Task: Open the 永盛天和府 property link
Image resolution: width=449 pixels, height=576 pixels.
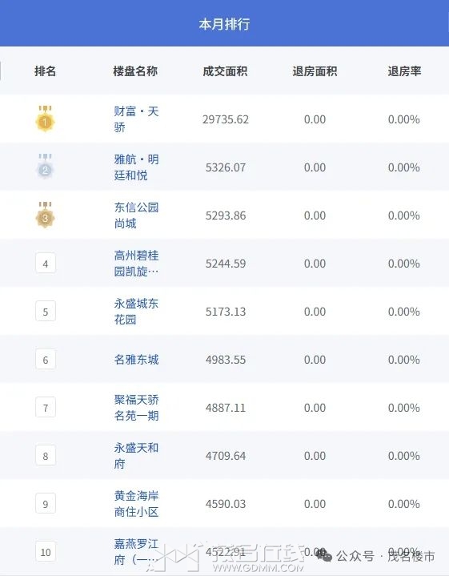Action: (136, 456)
